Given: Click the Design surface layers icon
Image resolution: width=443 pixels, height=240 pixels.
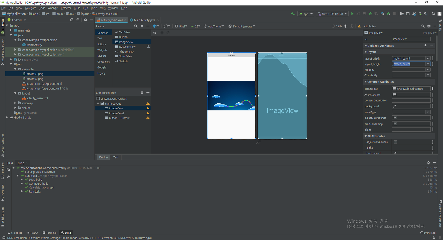Looking at the screenshot, I should pos(156,26).
